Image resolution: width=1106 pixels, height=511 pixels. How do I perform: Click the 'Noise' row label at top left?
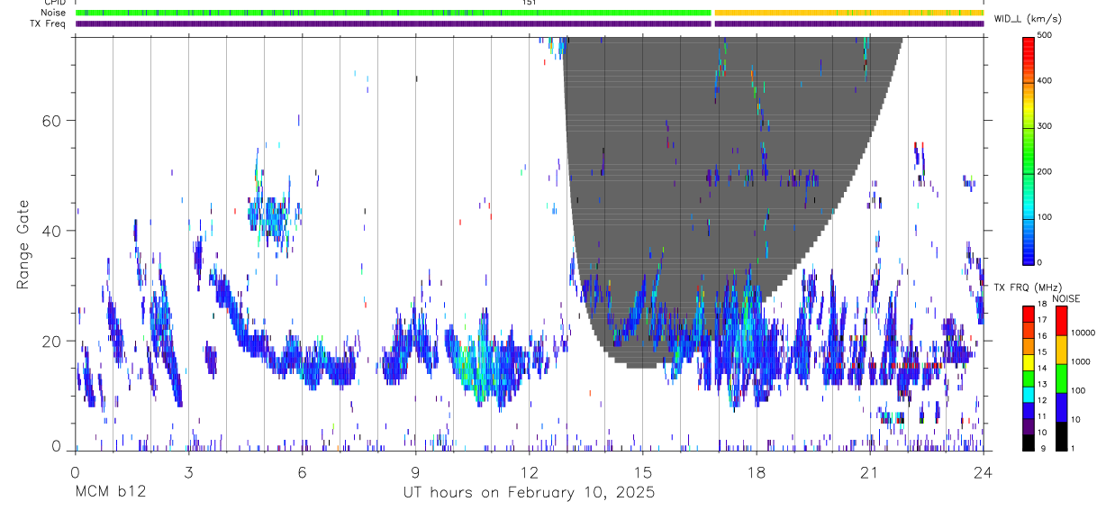point(53,13)
